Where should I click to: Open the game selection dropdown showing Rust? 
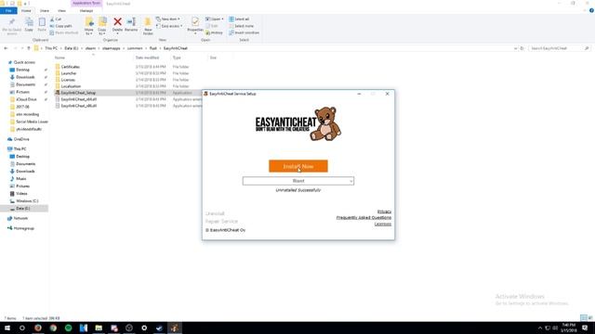click(x=298, y=181)
